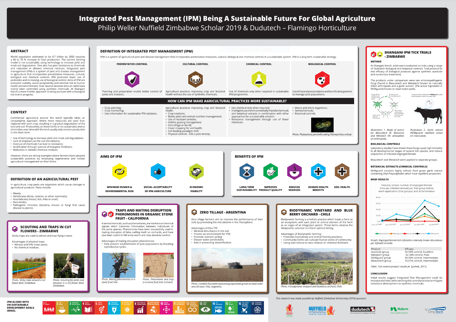456x322 pixels.
Task: Click the Nufarm sponsor logo
Action: point(399,310)
